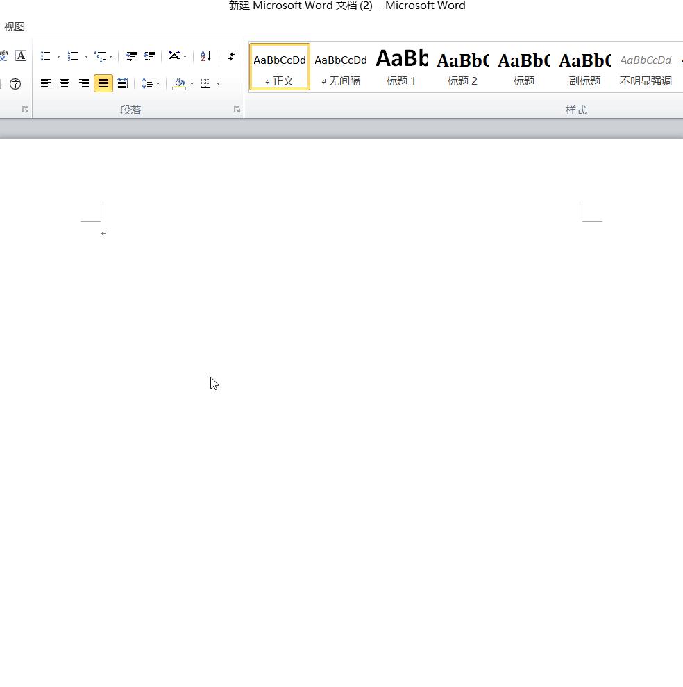Click the bullet list icon

click(46, 56)
